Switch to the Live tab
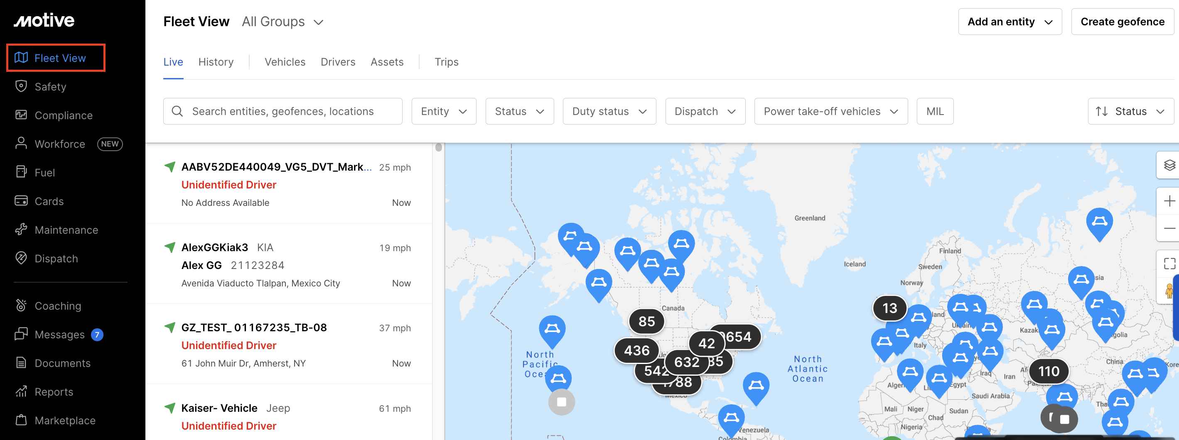The image size is (1179, 440). tap(173, 62)
